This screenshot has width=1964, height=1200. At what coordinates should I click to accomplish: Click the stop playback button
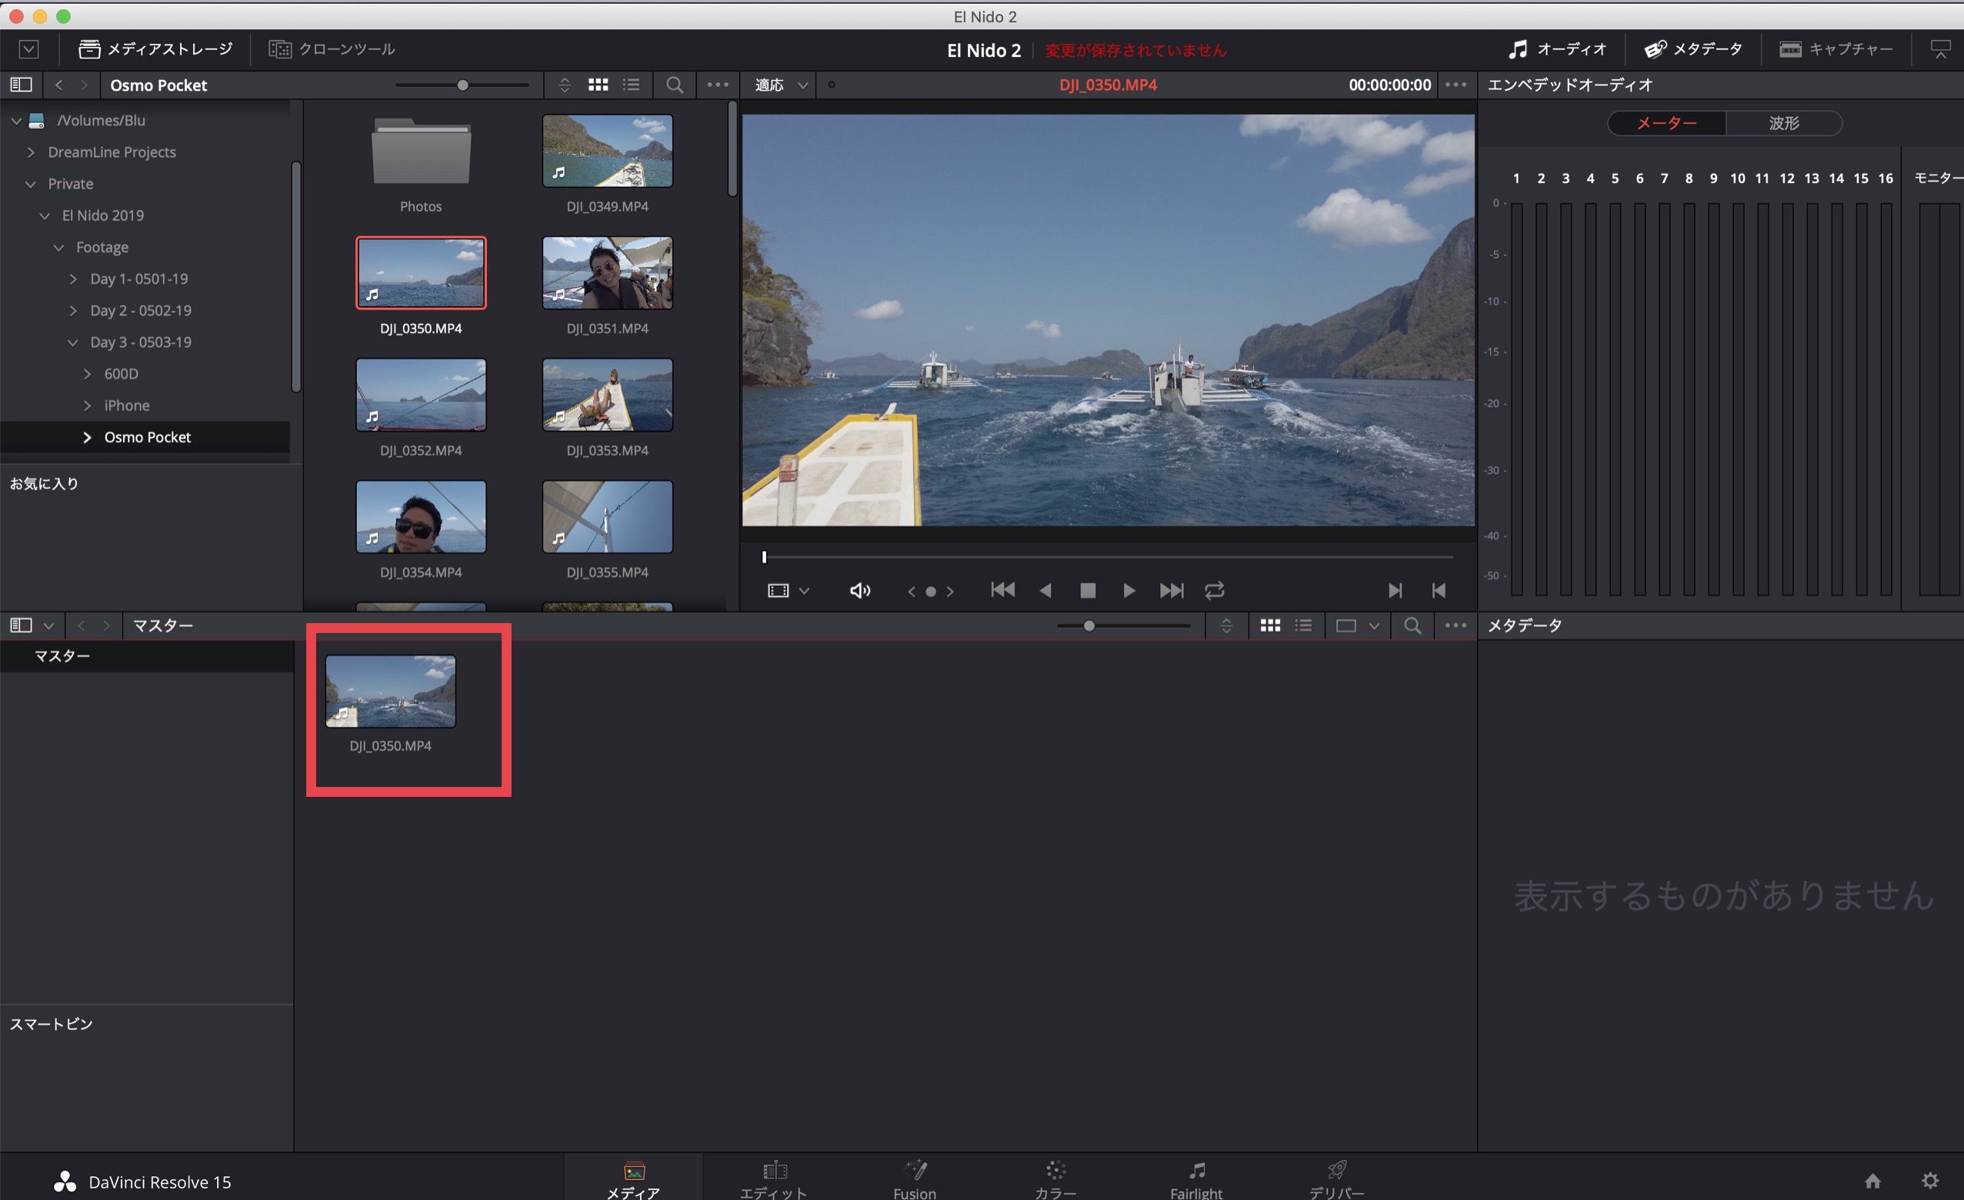pyautogui.click(x=1087, y=591)
